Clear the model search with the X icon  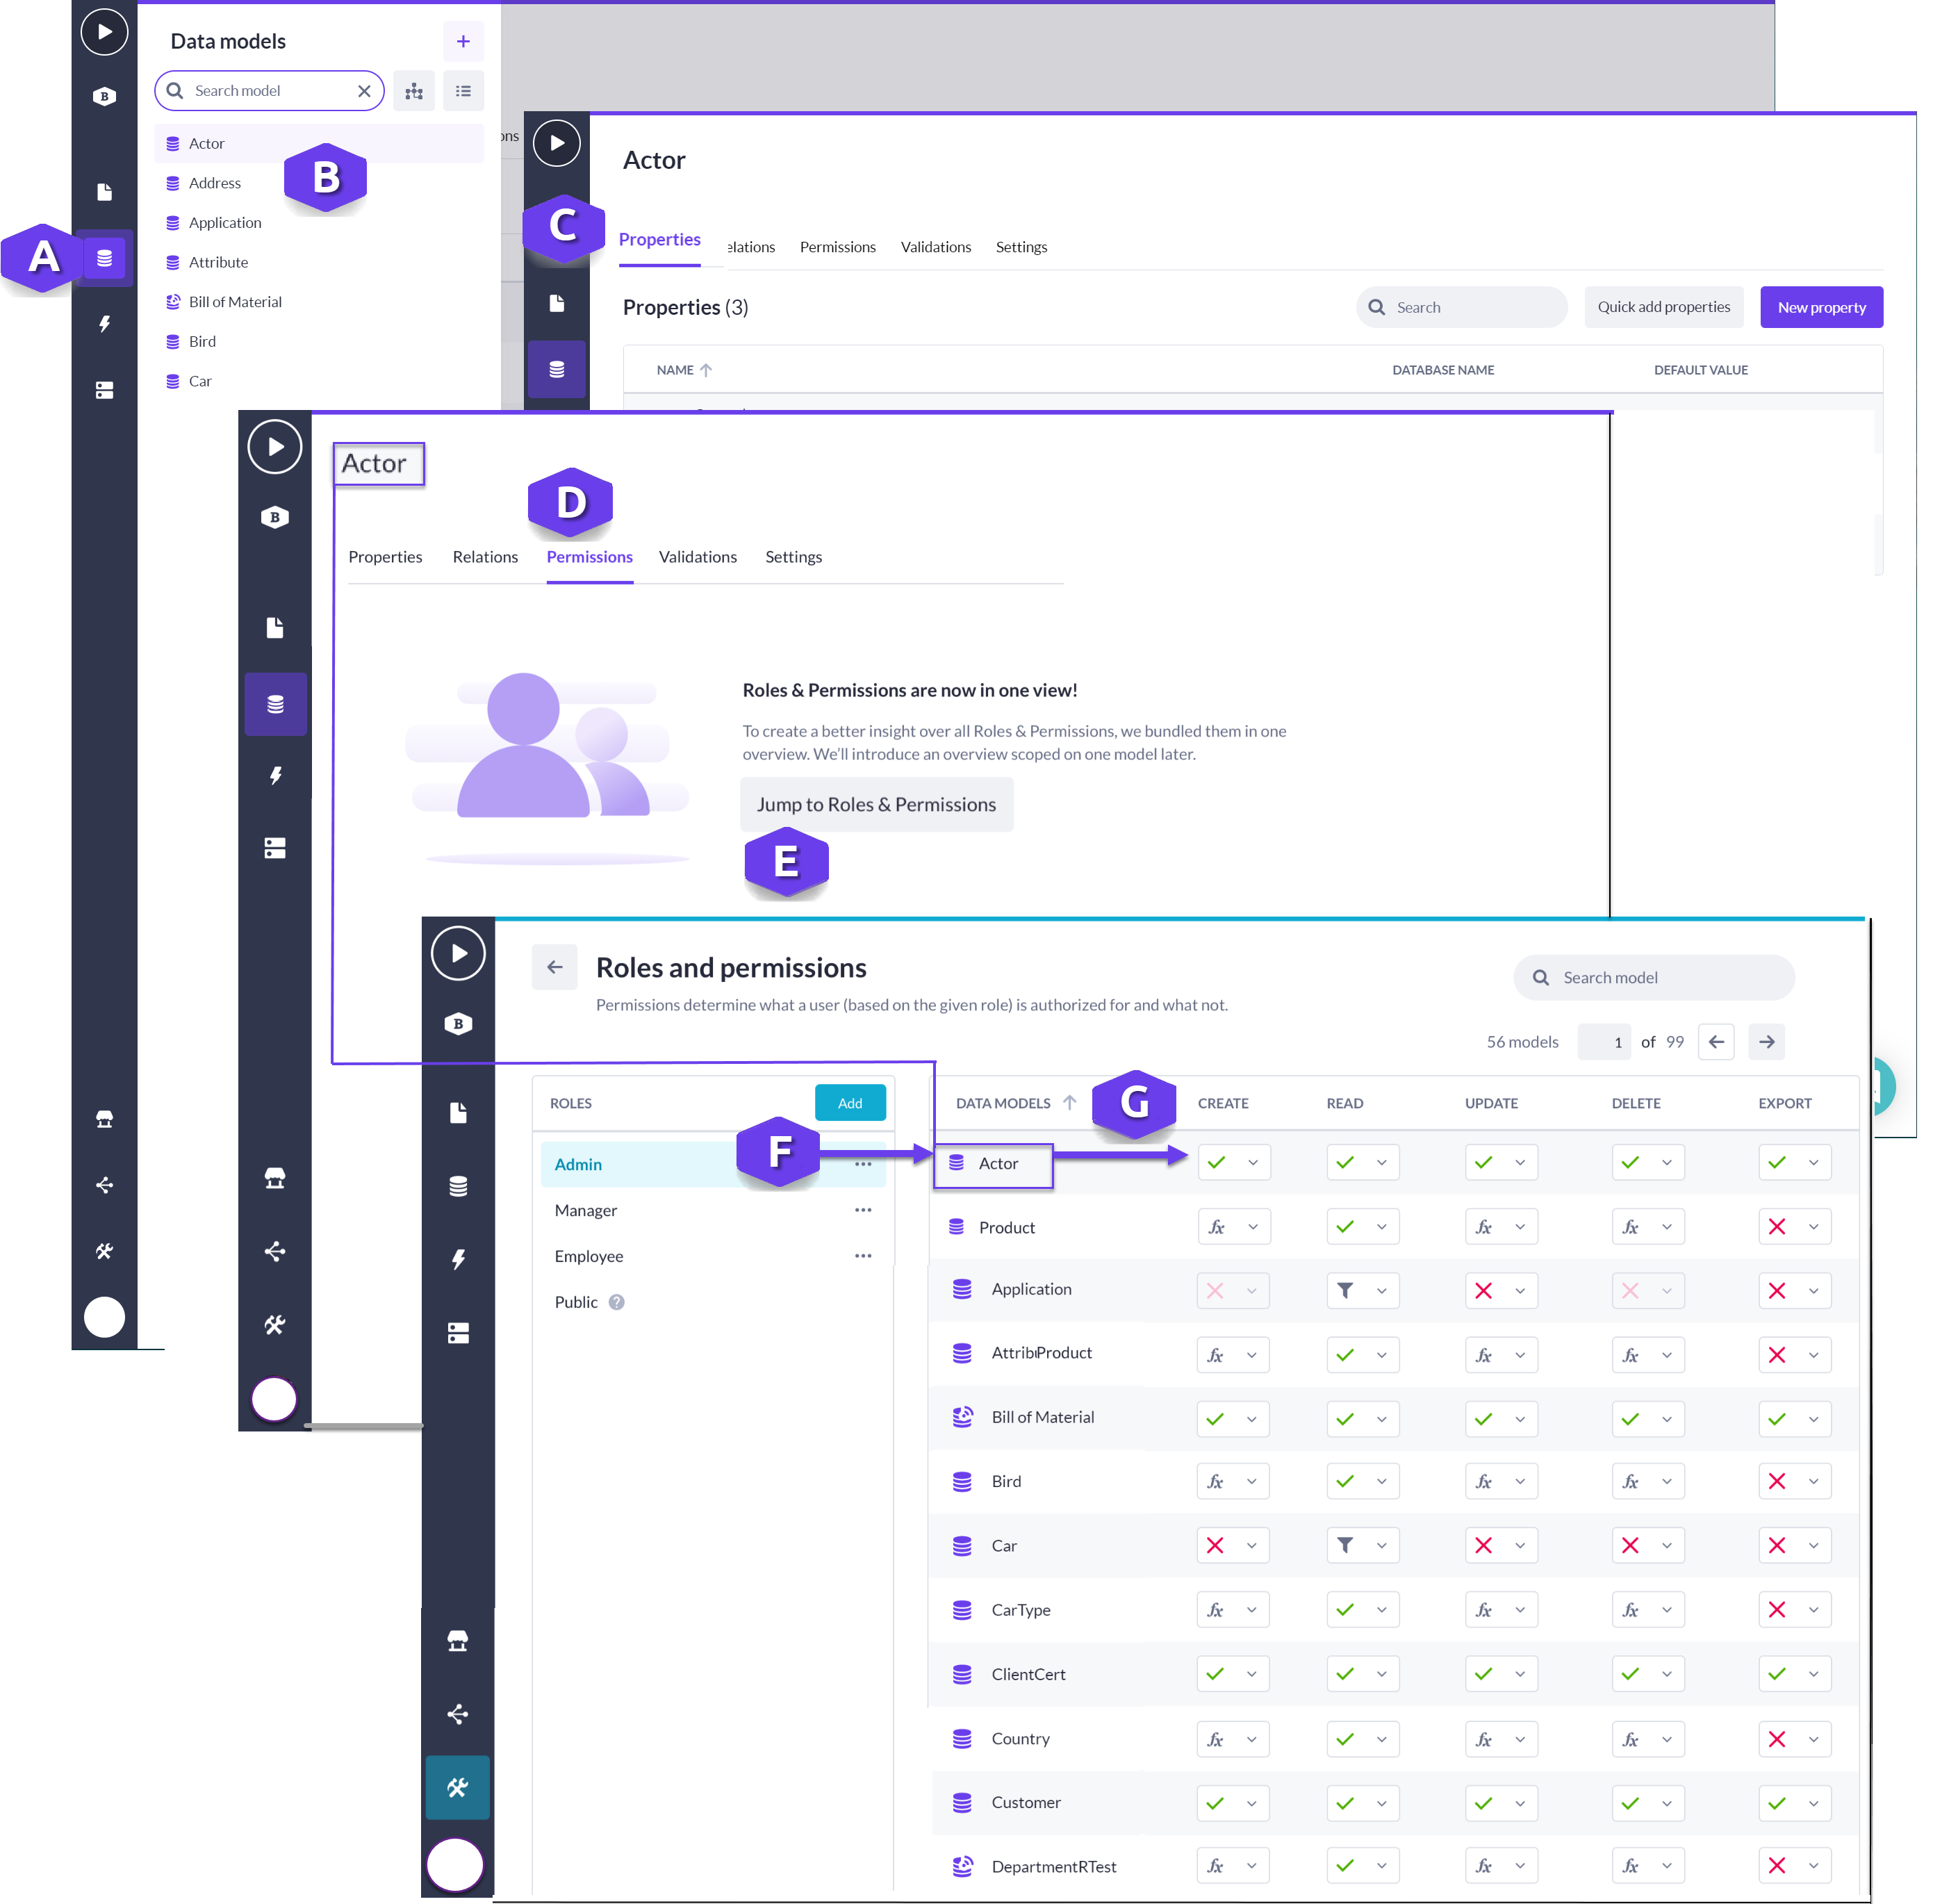pos(364,90)
